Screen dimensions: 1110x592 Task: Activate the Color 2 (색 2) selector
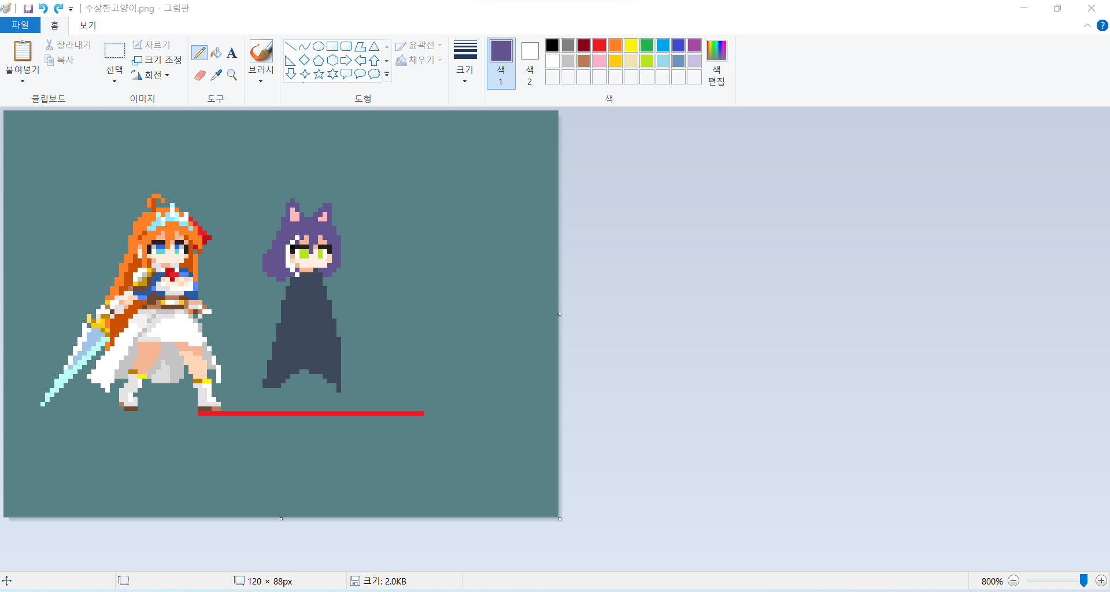pyautogui.click(x=530, y=63)
